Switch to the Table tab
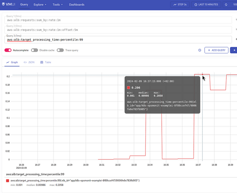237x193 pixels. pos(46,62)
